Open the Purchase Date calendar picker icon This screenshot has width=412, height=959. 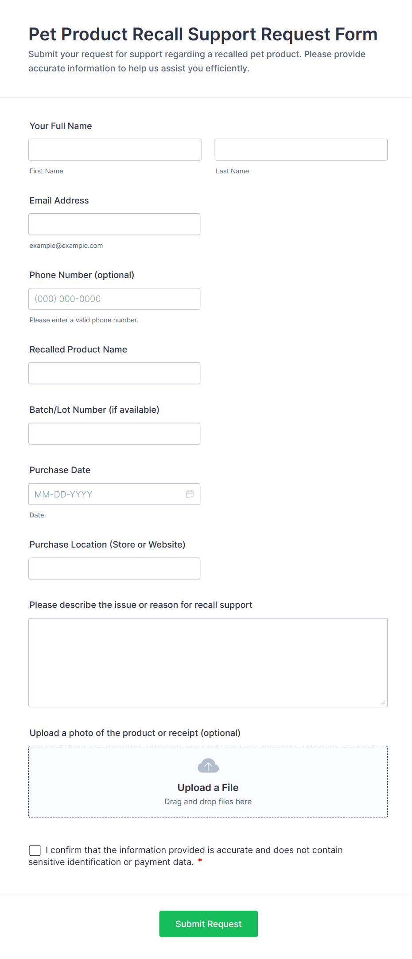click(190, 494)
